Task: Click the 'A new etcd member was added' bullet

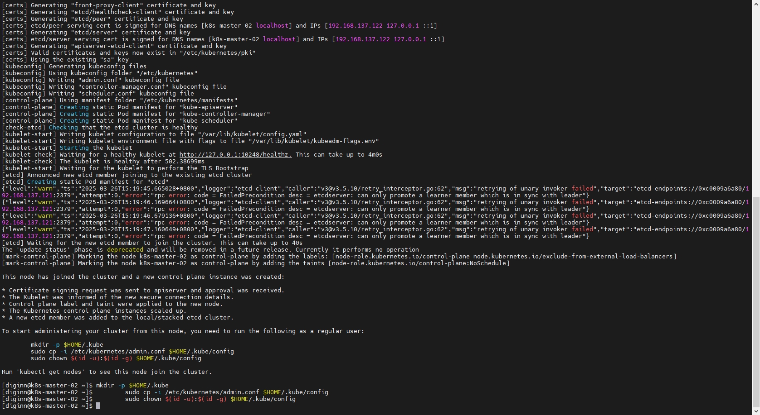Action: coord(117,318)
